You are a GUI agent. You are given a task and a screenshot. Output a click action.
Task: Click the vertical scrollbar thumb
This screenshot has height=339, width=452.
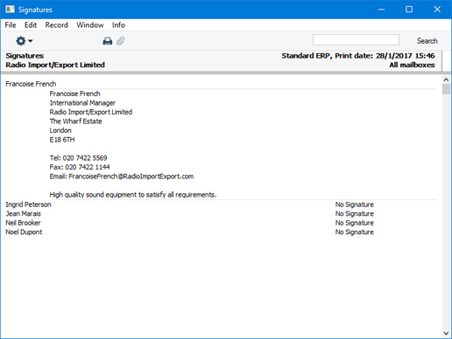click(446, 89)
